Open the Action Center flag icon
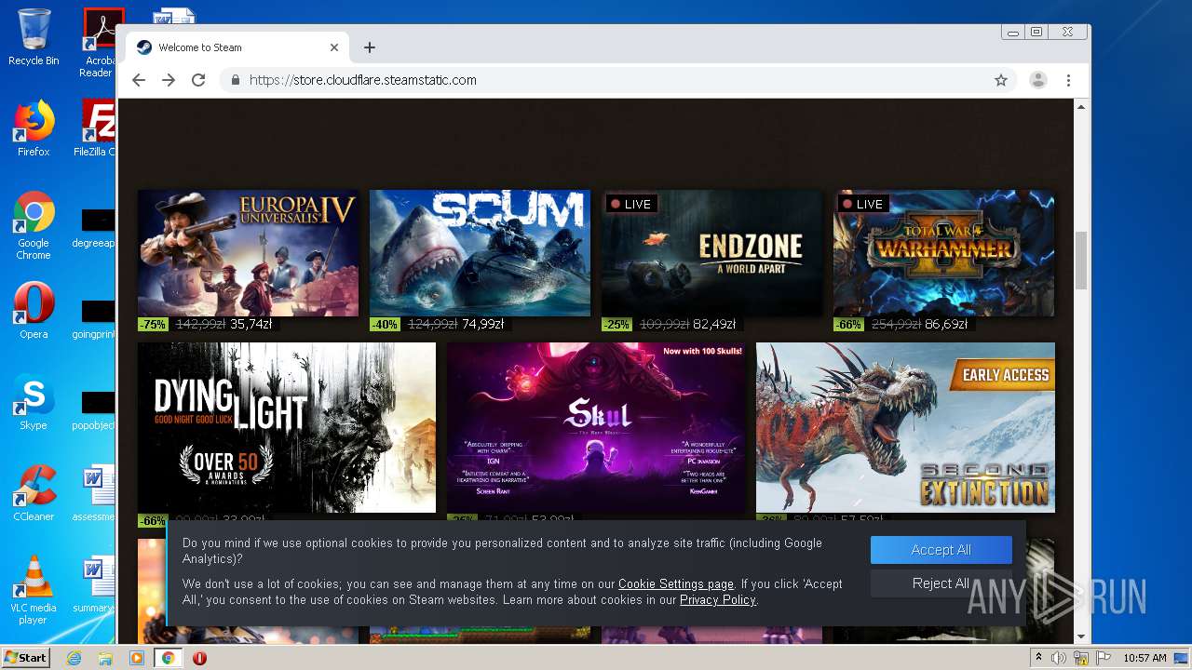Image resolution: width=1192 pixels, height=670 pixels. (1102, 658)
